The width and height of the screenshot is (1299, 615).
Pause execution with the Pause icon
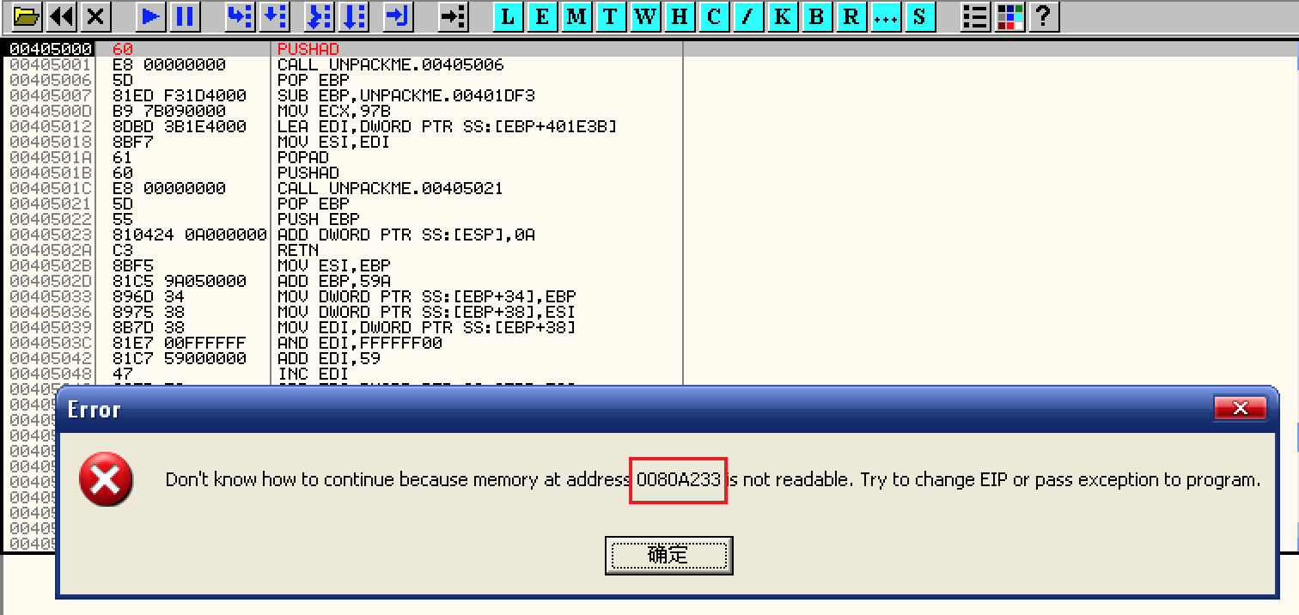pos(184,15)
